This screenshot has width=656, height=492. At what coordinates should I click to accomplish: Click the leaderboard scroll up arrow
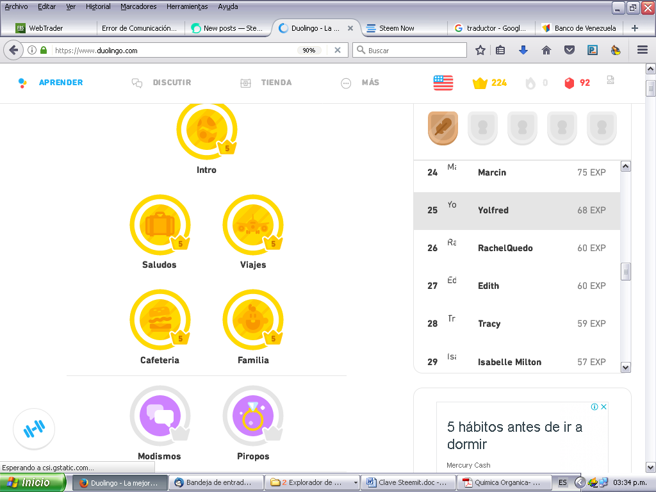[625, 167]
